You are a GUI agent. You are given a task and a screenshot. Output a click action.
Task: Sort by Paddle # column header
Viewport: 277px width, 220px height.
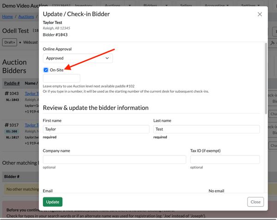coord(12,83)
